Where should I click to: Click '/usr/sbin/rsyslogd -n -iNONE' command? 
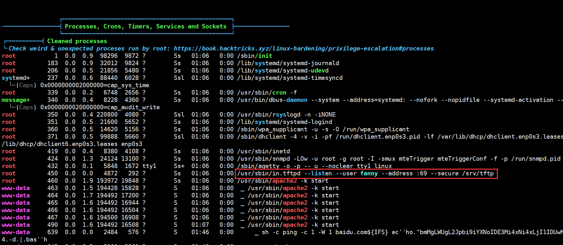coord(286,115)
